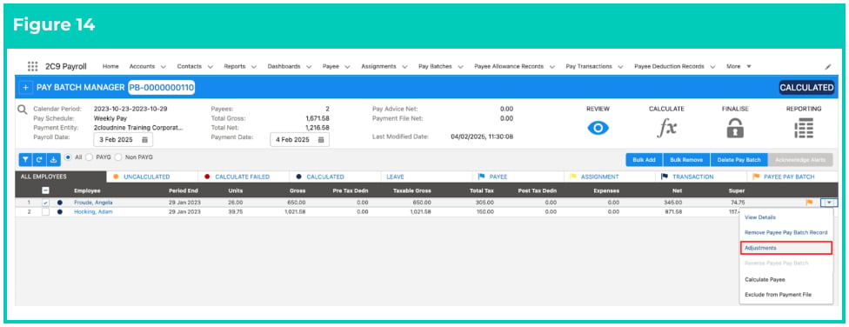Choose Remove Payee Pay Batch Record
The width and height of the screenshot is (849, 327).
pyautogui.click(x=785, y=232)
